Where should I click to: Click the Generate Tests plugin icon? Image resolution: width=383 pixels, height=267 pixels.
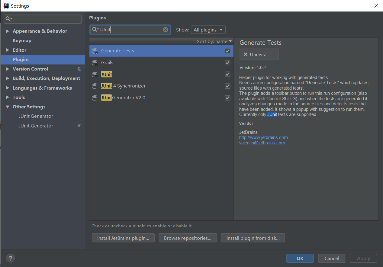tap(95, 51)
